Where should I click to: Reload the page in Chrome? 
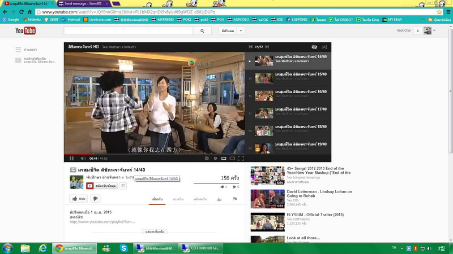coord(22,12)
